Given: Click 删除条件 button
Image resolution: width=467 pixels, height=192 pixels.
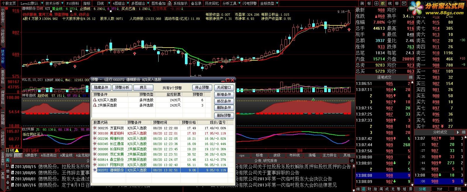Looking at the screenshot, I should (x=224, y=108).
